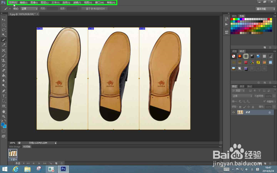Select the Pen tool
This screenshot has width=277, height=173.
tap(4, 91)
